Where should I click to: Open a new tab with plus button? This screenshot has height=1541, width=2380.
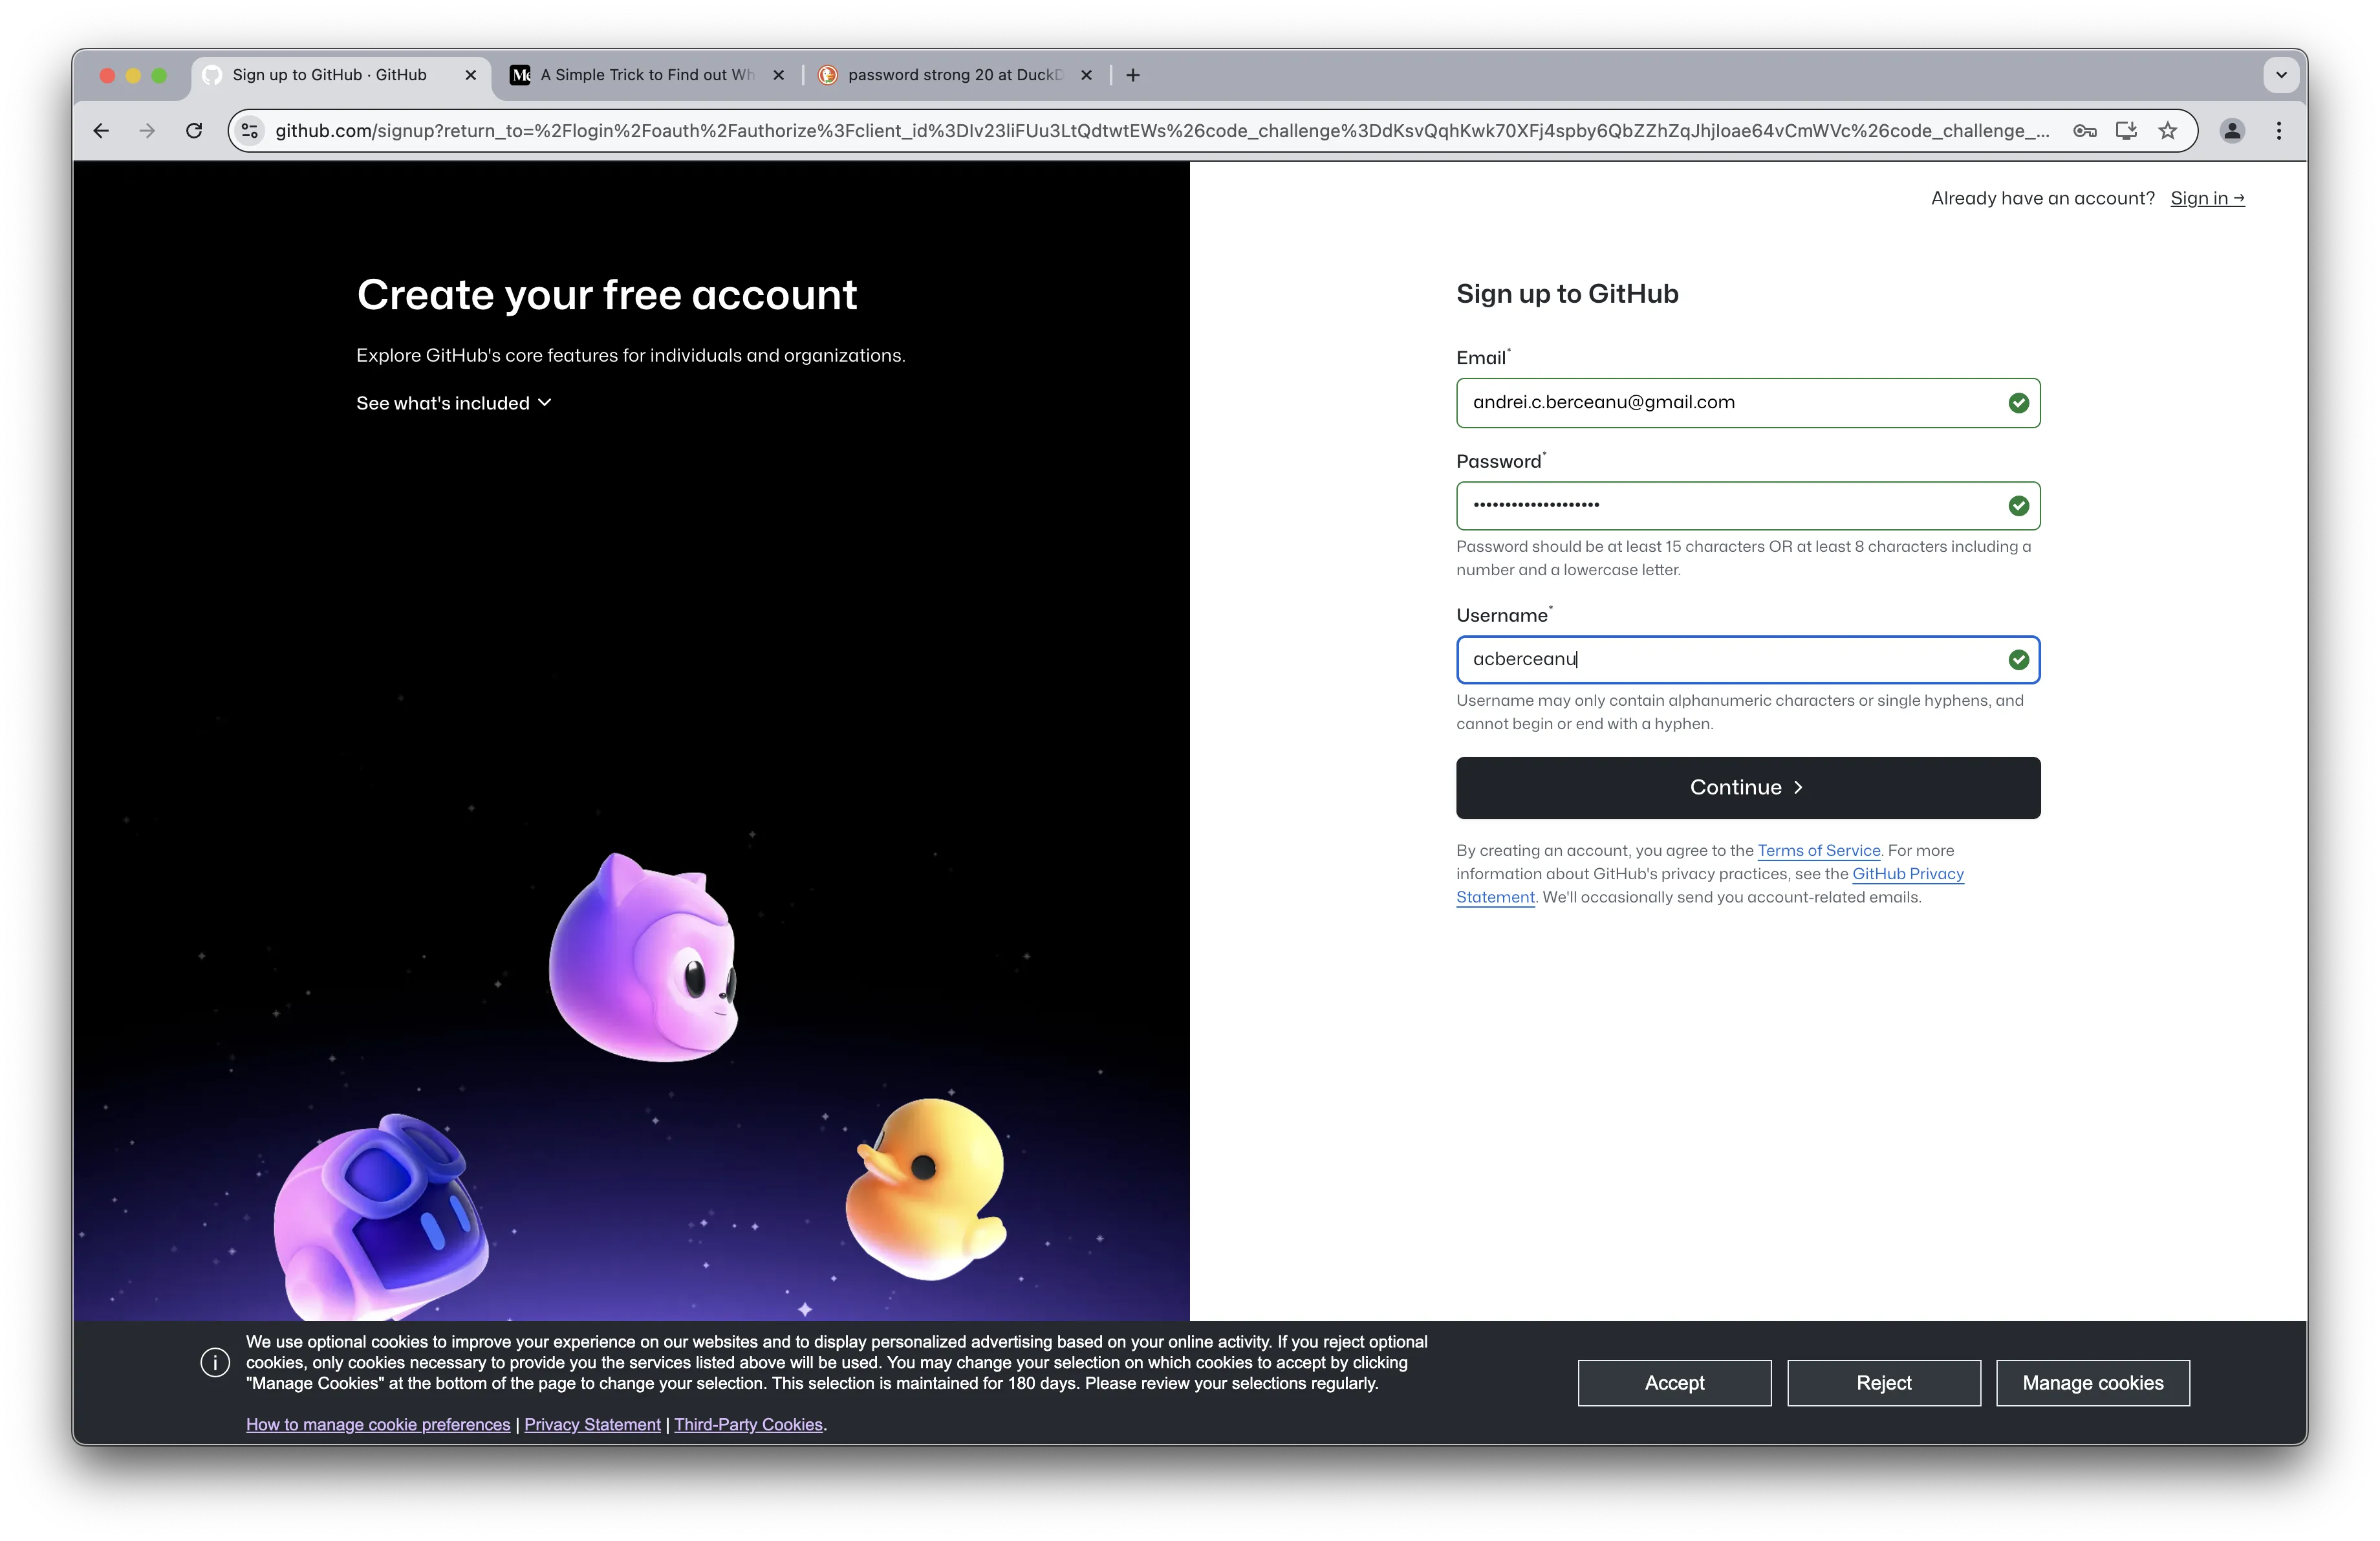(x=1133, y=75)
